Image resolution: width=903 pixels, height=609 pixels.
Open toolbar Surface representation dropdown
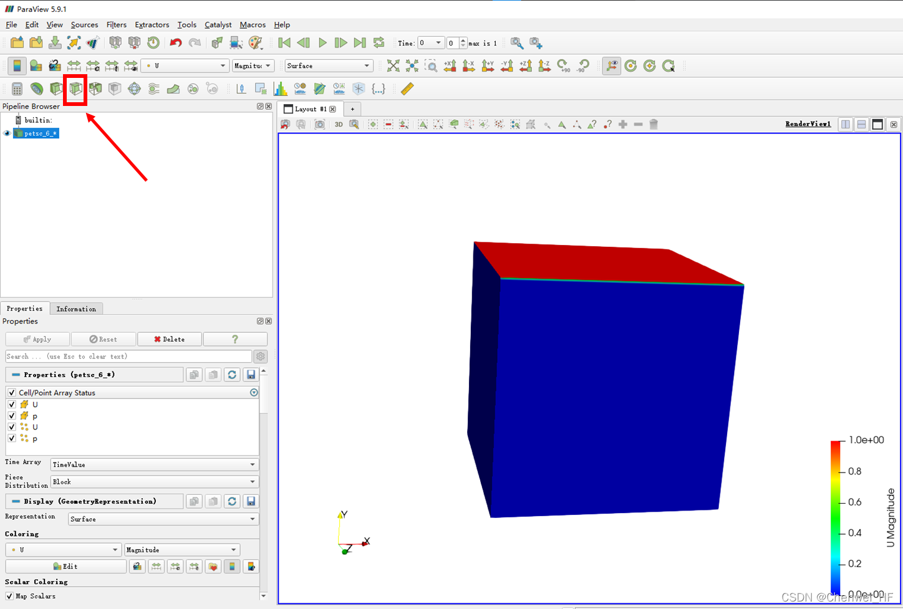(329, 65)
